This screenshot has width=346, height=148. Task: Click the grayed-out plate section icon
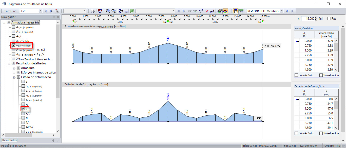[190, 11]
